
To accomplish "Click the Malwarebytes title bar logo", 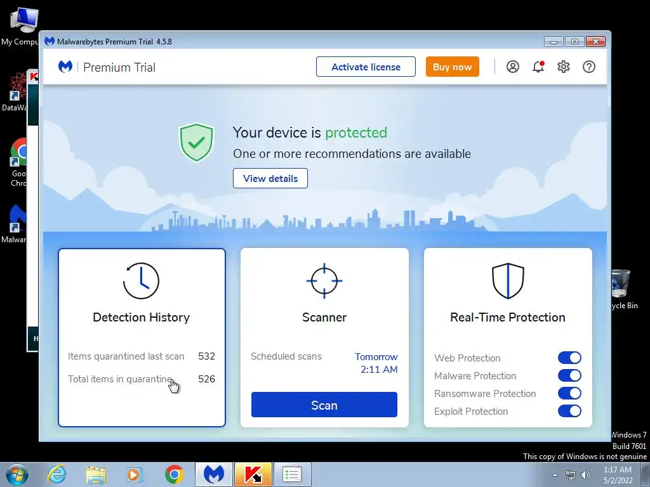I will (x=50, y=41).
